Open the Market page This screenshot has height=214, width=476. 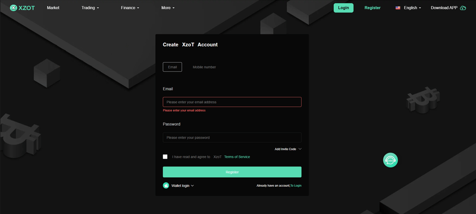click(x=53, y=8)
